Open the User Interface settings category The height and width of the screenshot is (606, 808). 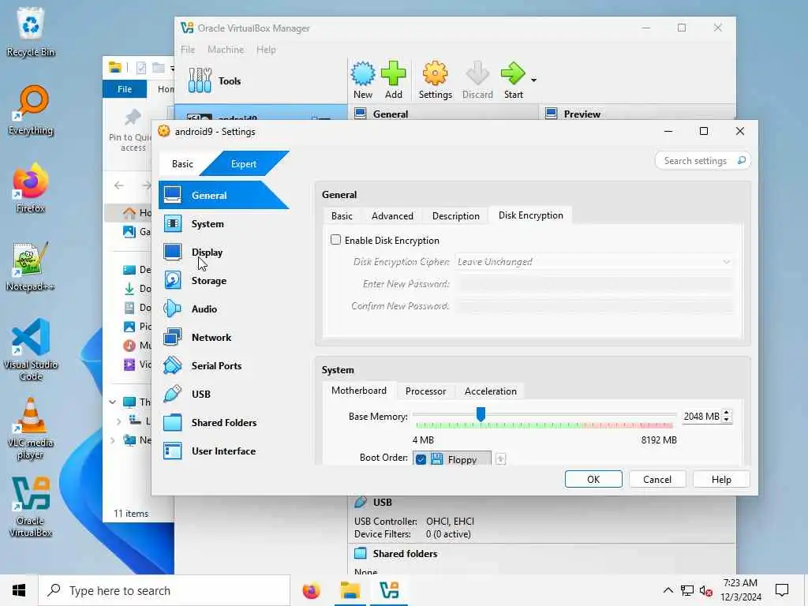[223, 451]
